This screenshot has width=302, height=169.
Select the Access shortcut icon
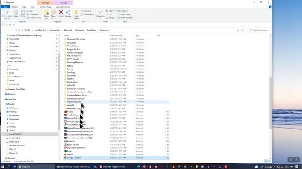coord(65,112)
